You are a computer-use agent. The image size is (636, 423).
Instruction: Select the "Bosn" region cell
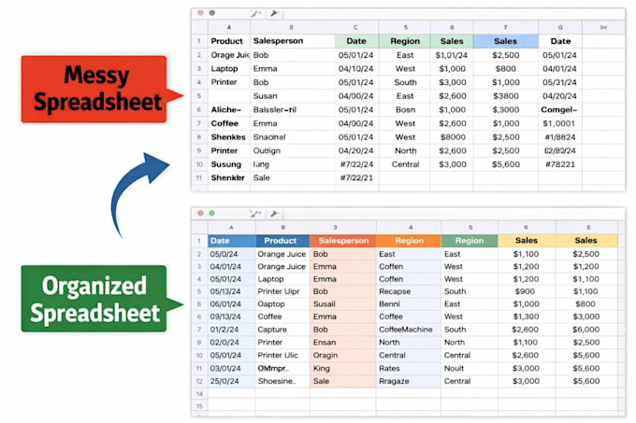tap(404, 109)
